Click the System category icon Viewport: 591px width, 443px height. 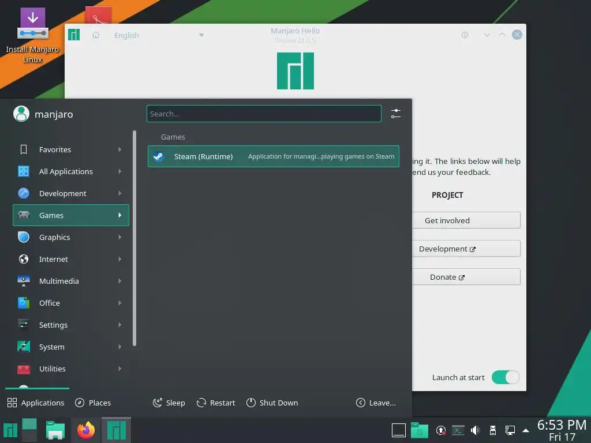tap(24, 347)
